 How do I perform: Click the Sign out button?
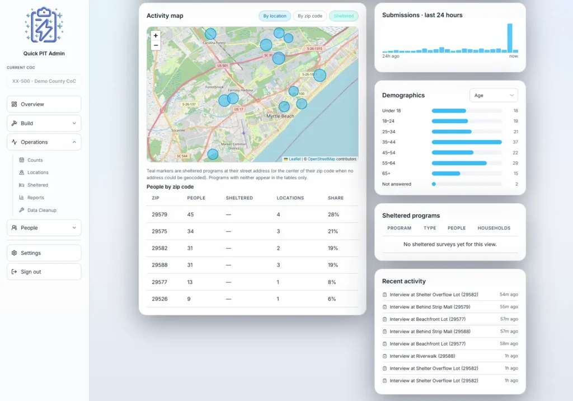pos(44,272)
